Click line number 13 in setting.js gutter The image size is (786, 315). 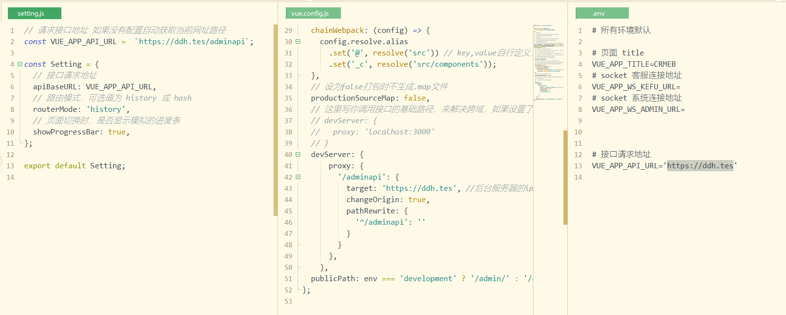click(10, 166)
